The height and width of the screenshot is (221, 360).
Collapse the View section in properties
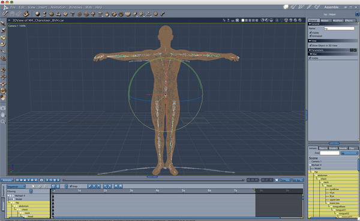coord(310,41)
